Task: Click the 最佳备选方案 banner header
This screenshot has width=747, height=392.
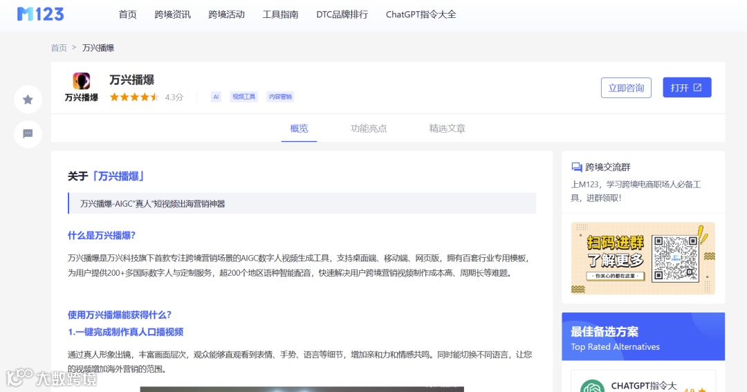Action: [643, 336]
